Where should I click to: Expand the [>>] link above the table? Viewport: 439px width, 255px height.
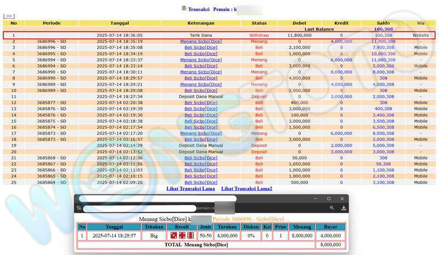(x=9, y=16)
